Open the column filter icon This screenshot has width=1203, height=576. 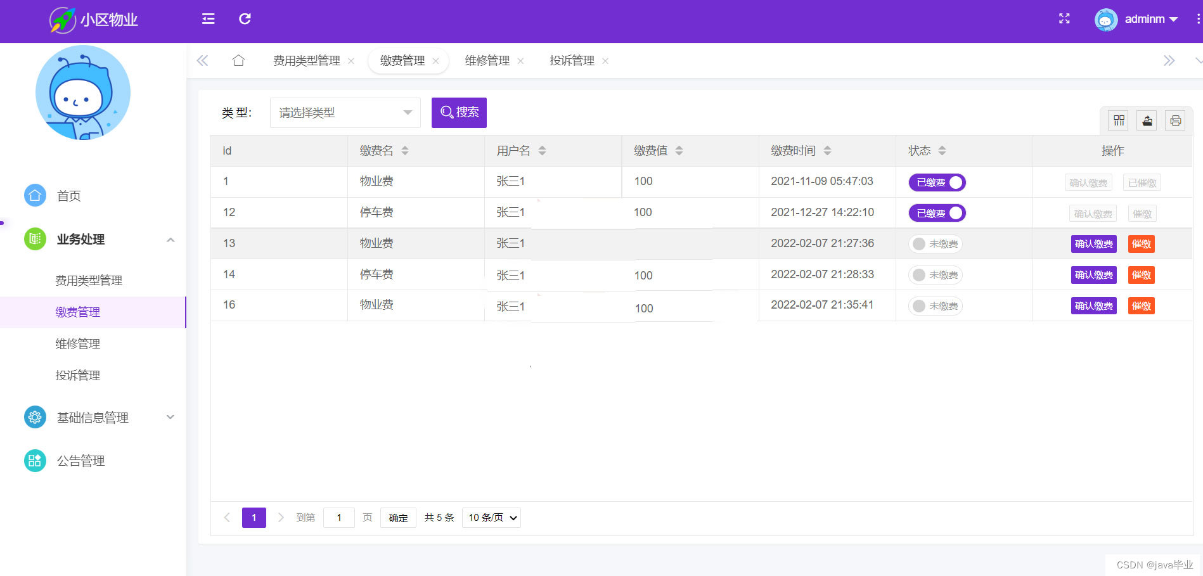tap(1119, 120)
